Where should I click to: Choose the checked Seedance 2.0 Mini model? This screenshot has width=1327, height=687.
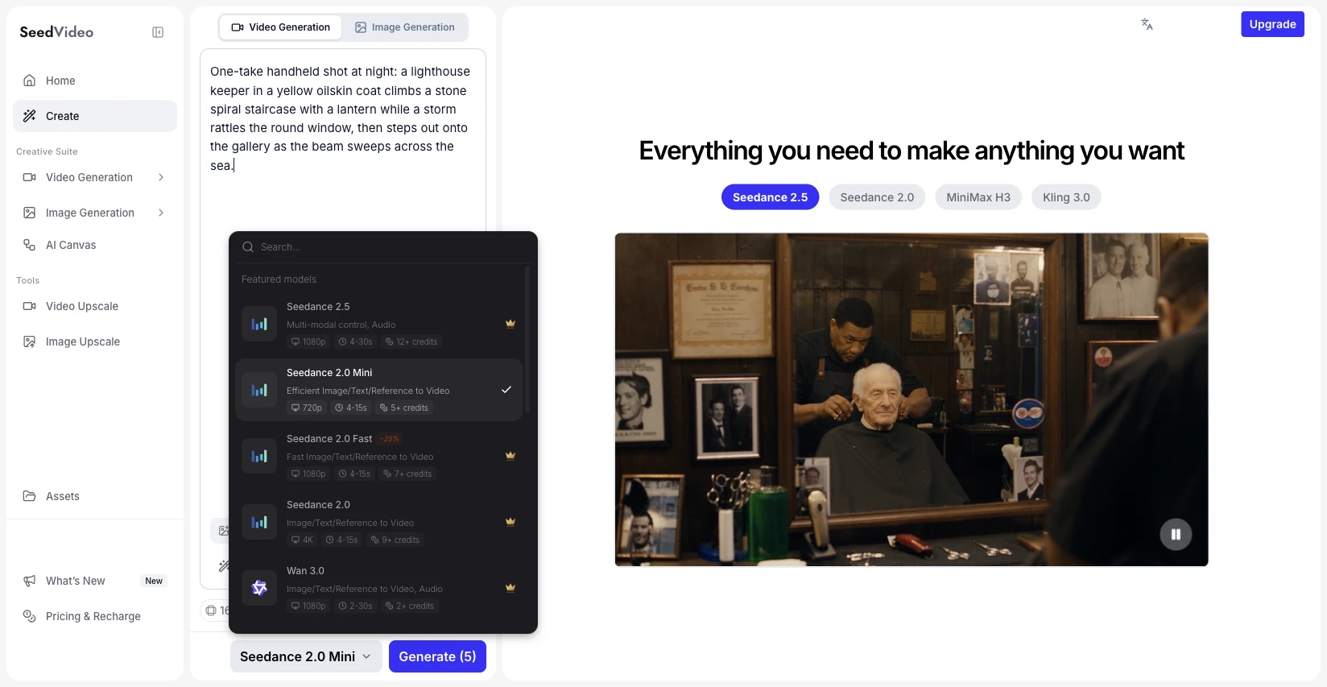pos(379,390)
